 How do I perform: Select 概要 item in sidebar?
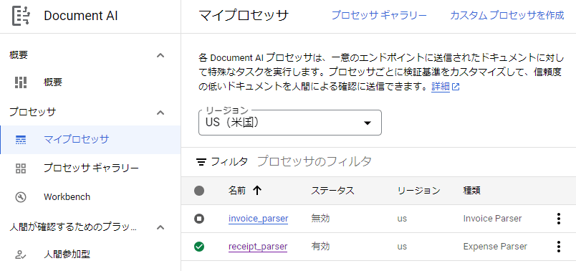pyautogui.click(x=90, y=82)
